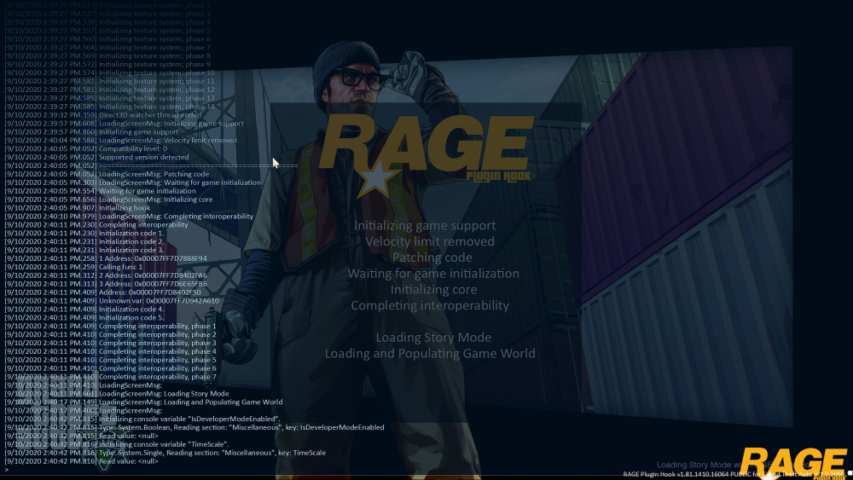Click loading screen message 'Patching code' under logo
Viewport: 853px width, 480px height.
point(432,257)
